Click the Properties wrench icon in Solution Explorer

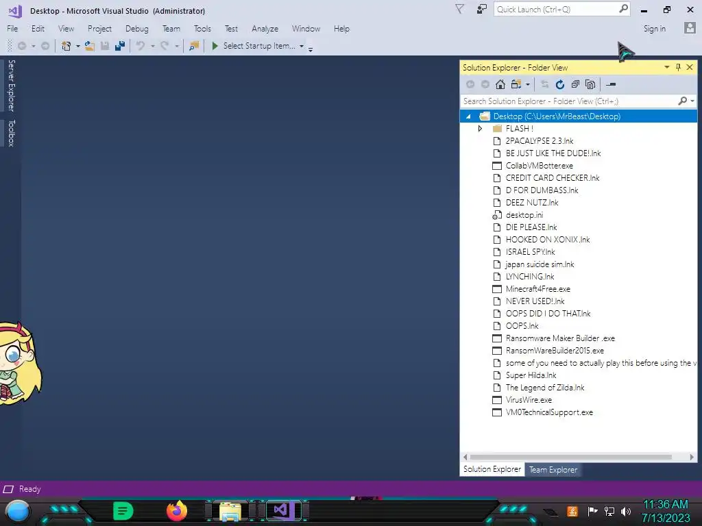(611, 84)
